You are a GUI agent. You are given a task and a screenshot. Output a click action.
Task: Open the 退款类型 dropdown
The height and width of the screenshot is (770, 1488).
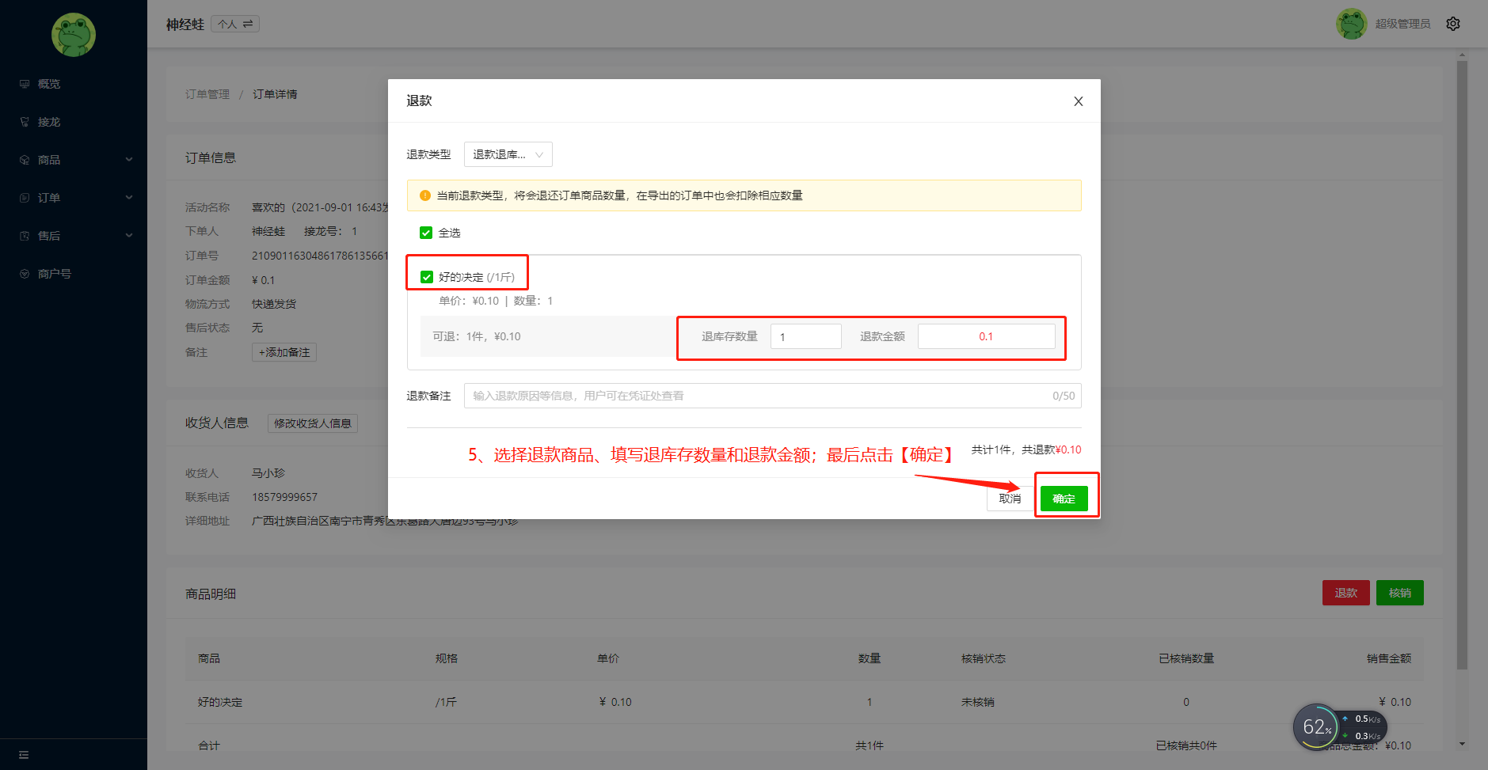[x=508, y=154]
